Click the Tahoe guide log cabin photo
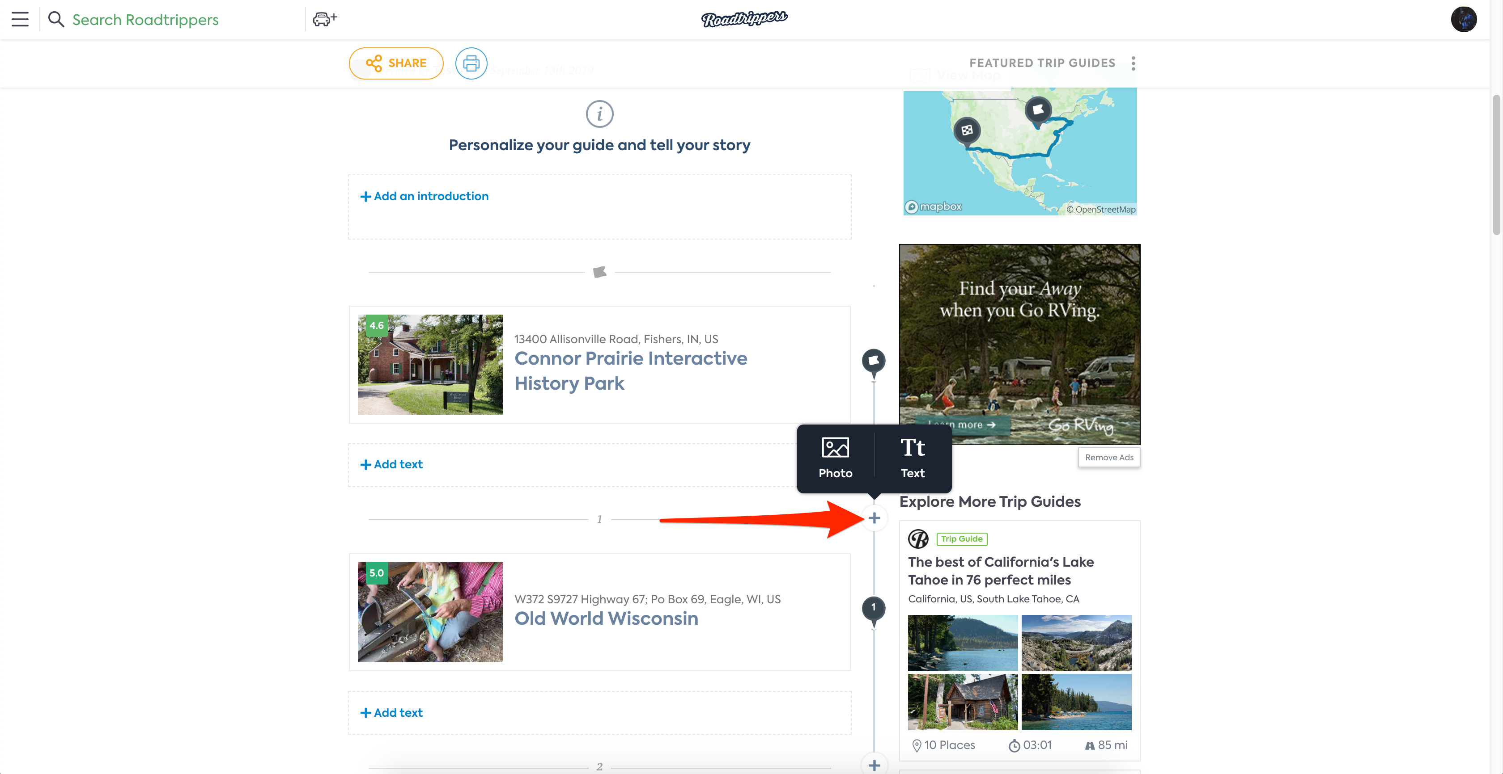This screenshot has height=774, width=1503. (963, 702)
